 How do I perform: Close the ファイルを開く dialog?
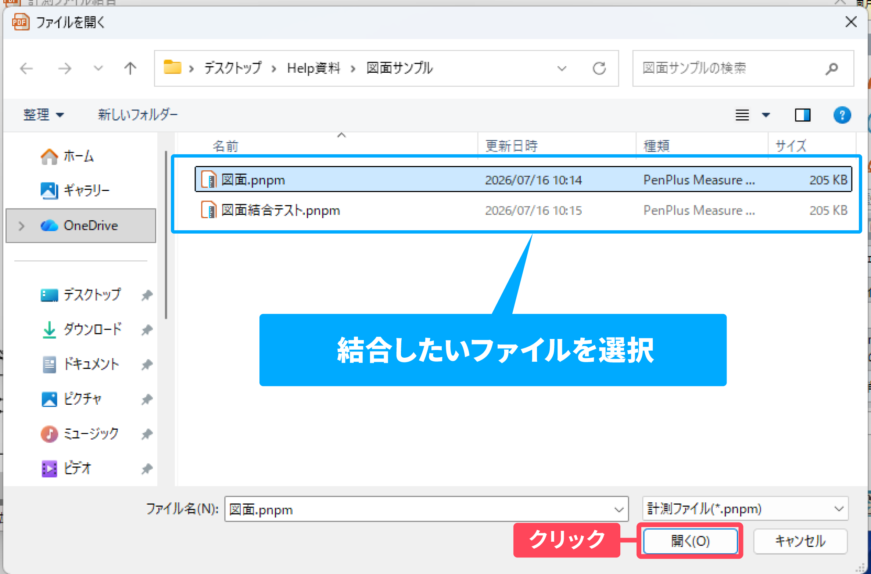pyautogui.click(x=851, y=22)
